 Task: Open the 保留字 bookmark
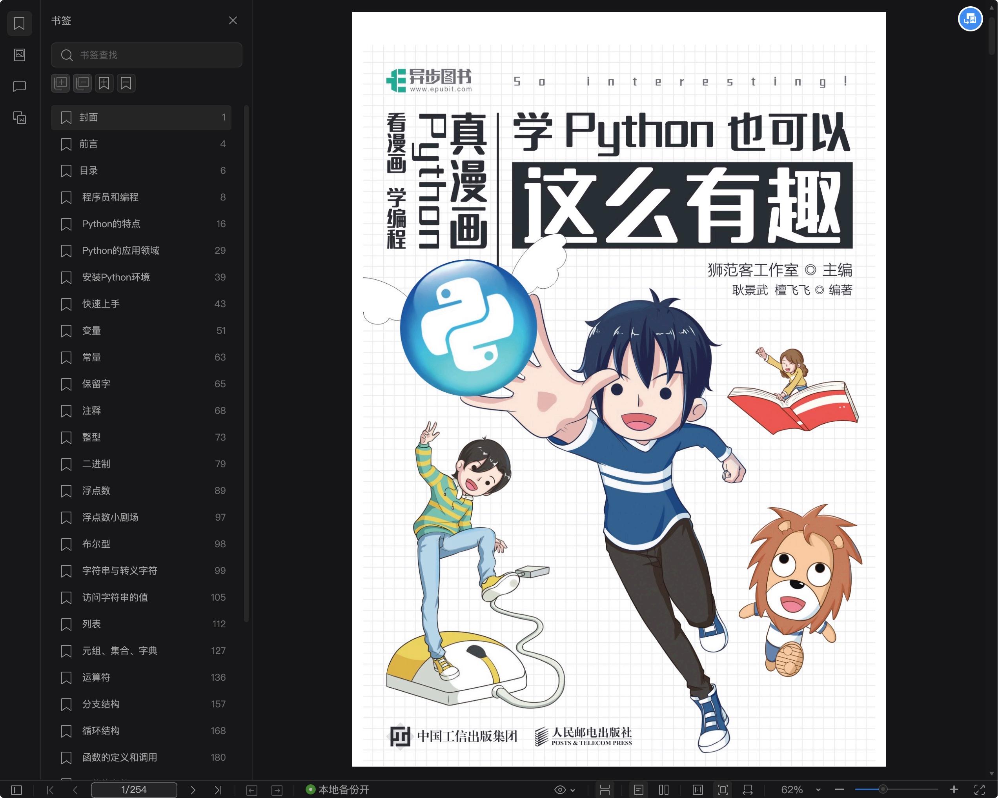point(141,384)
